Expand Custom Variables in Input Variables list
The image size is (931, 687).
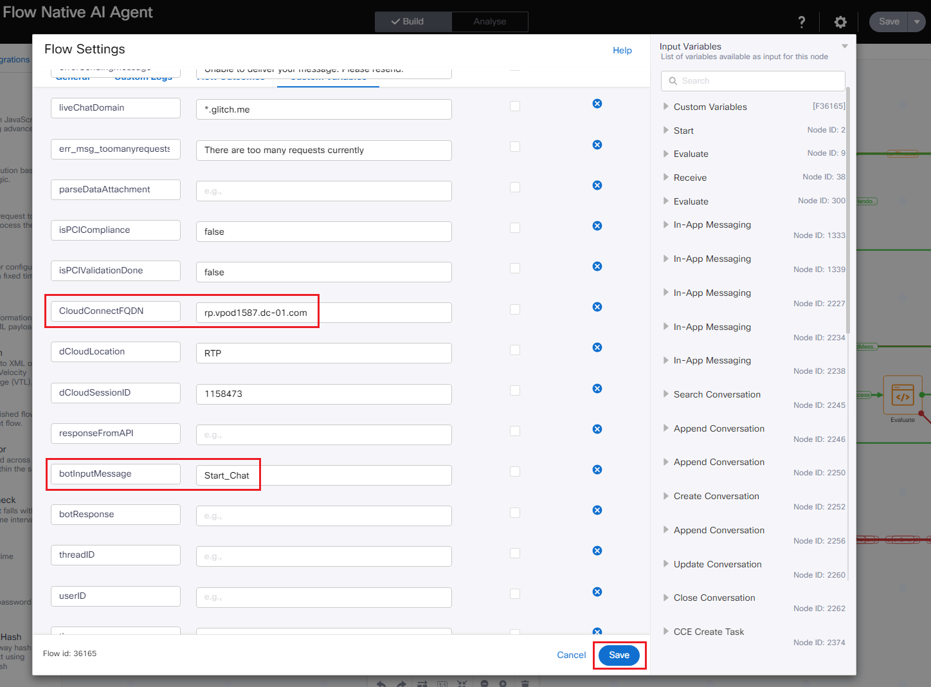(666, 107)
